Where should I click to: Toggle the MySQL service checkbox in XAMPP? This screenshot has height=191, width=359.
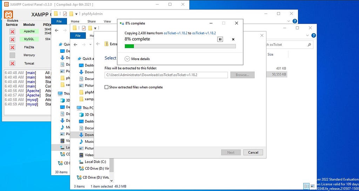[12, 39]
